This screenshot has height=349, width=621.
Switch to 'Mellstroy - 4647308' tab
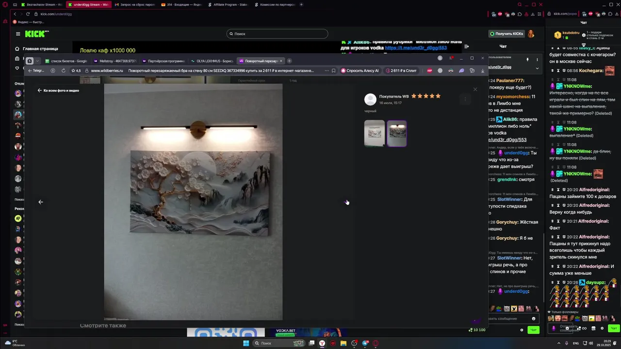(114, 61)
